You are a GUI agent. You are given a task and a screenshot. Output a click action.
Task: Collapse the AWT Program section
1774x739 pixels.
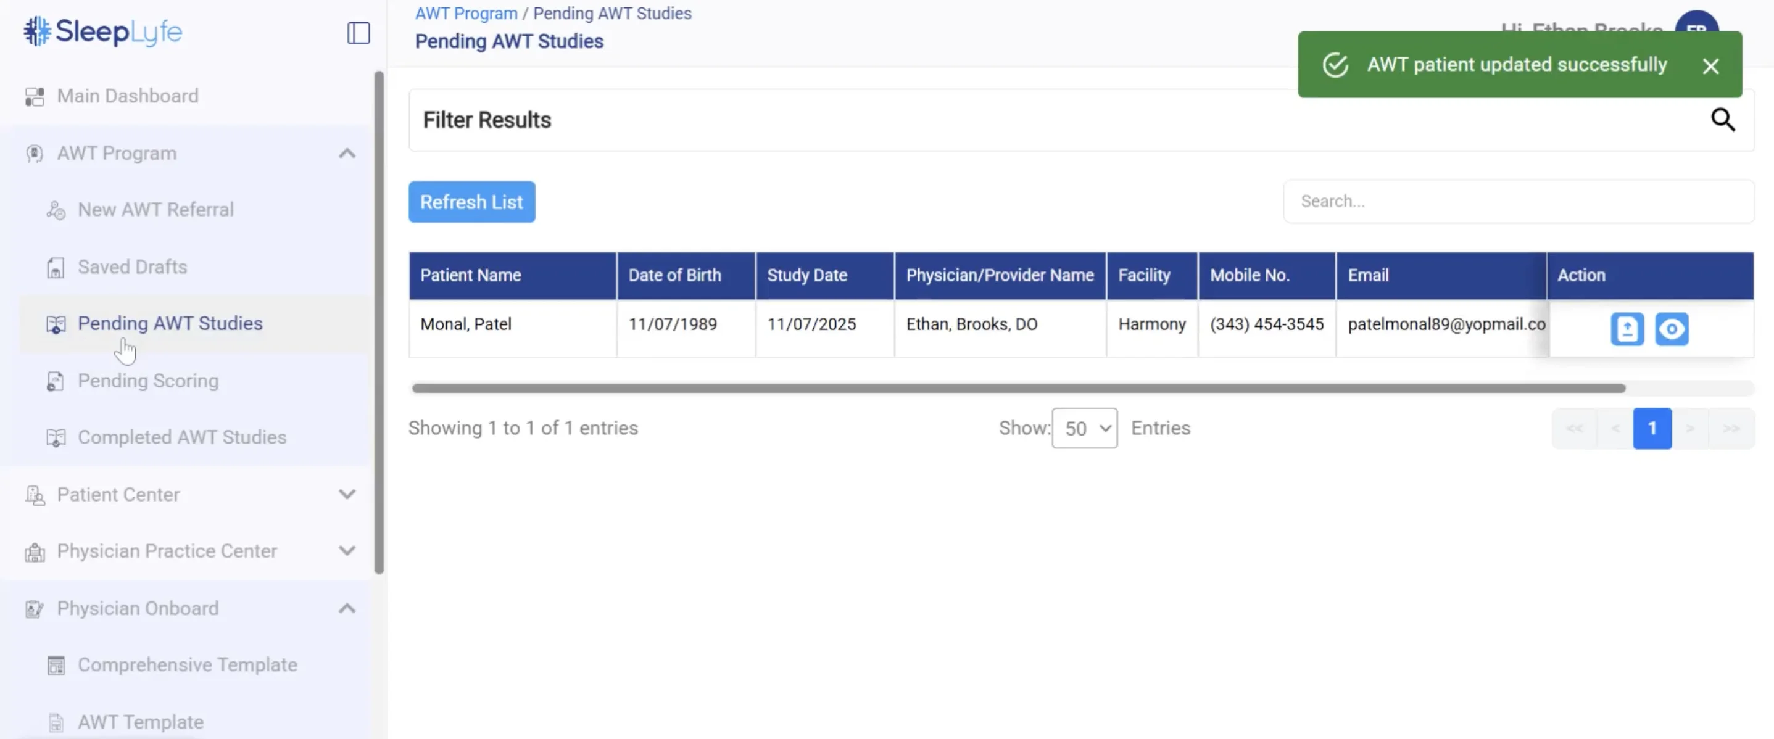347,153
